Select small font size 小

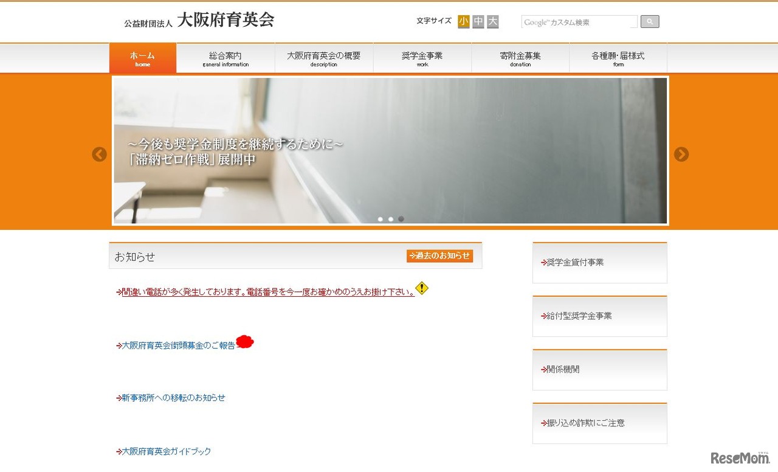464,22
